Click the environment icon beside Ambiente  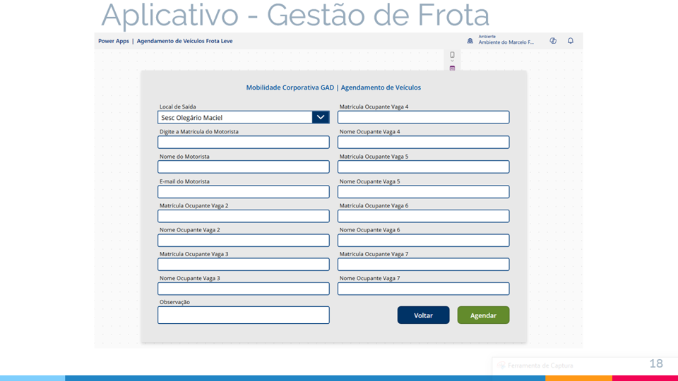(x=470, y=41)
